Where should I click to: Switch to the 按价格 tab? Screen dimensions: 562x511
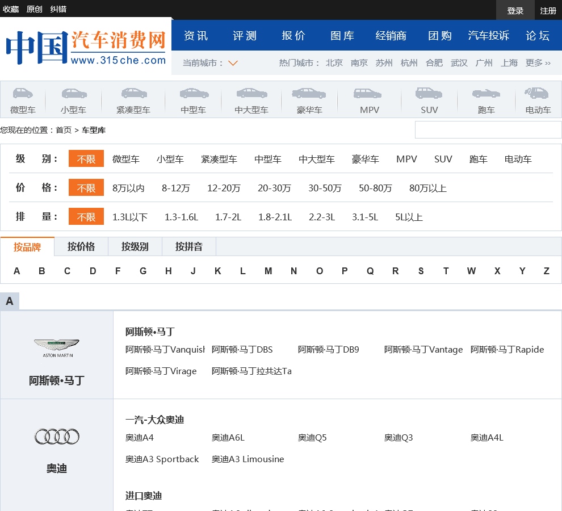click(81, 247)
